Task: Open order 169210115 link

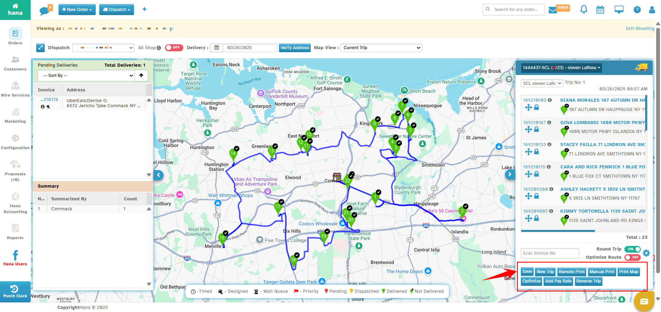Action: click(534, 167)
